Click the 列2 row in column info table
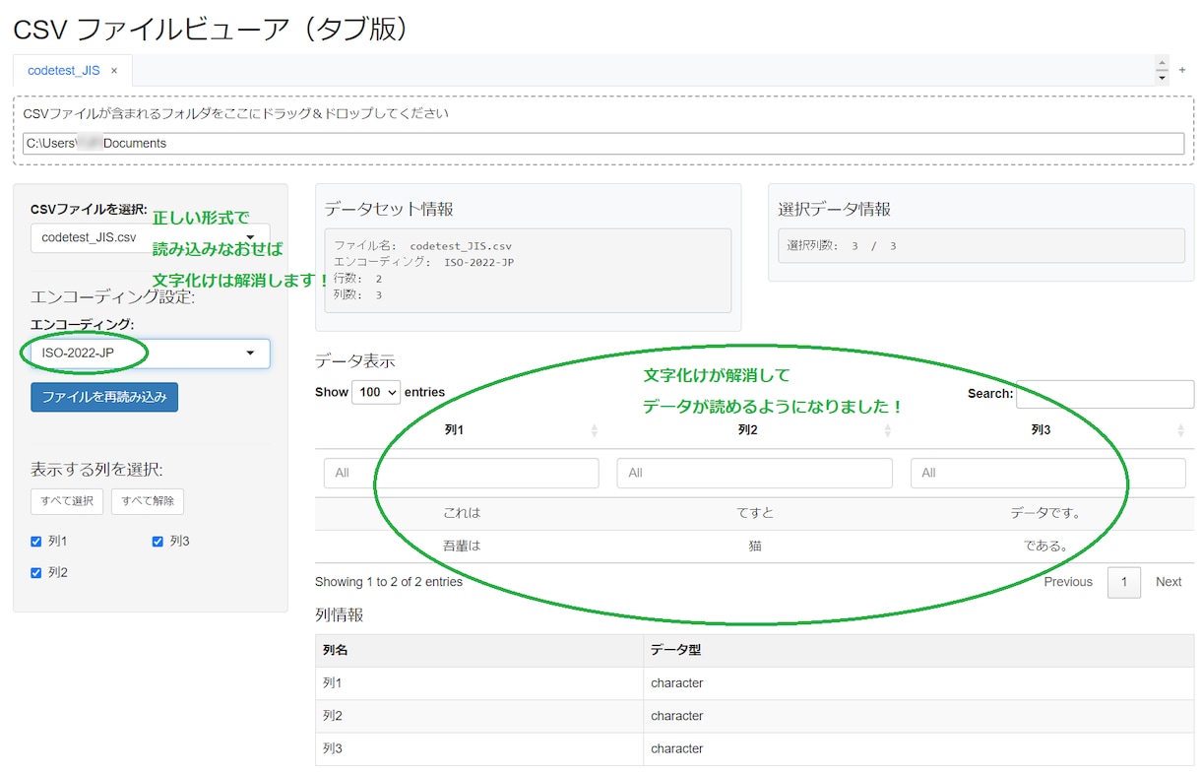The height and width of the screenshot is (773, 1201). click(755, 716)
